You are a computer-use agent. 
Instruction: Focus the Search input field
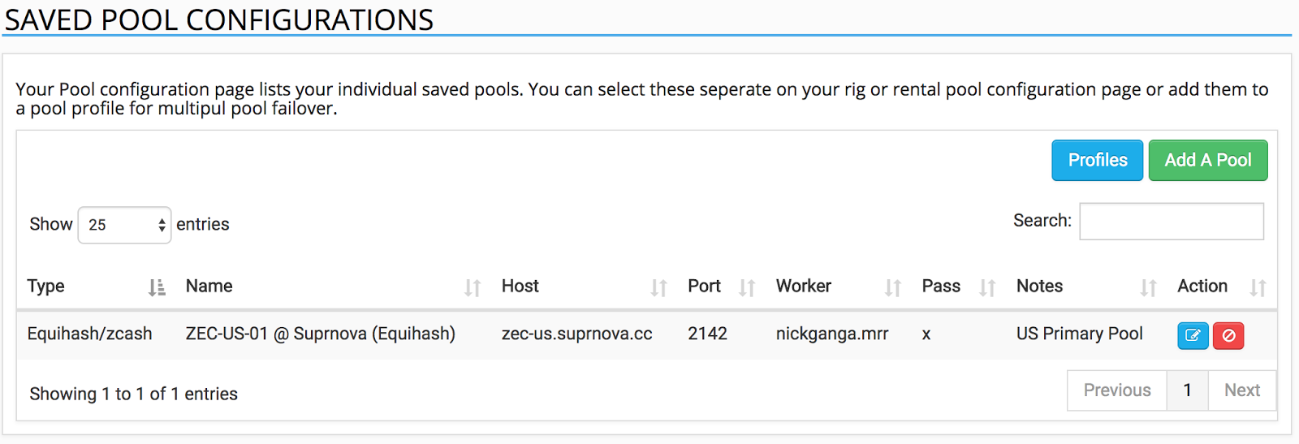1172,221
